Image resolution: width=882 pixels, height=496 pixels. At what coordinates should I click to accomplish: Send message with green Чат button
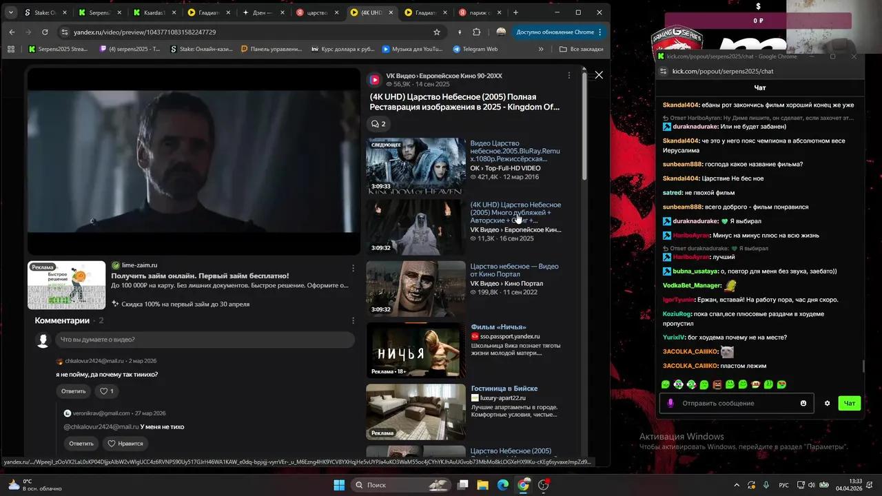(x=850, y=403)
